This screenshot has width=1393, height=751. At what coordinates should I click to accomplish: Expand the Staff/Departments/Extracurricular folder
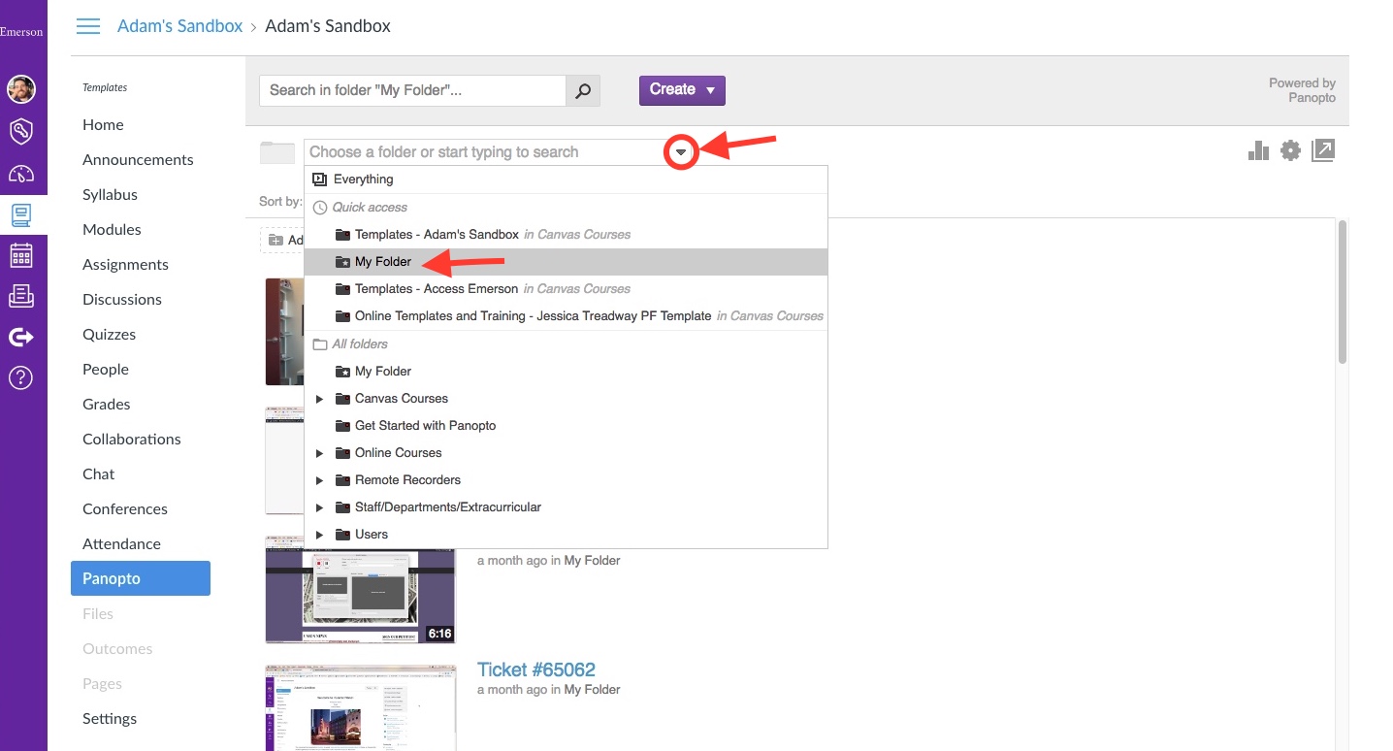pyautogui.click(x=319, y=507)
